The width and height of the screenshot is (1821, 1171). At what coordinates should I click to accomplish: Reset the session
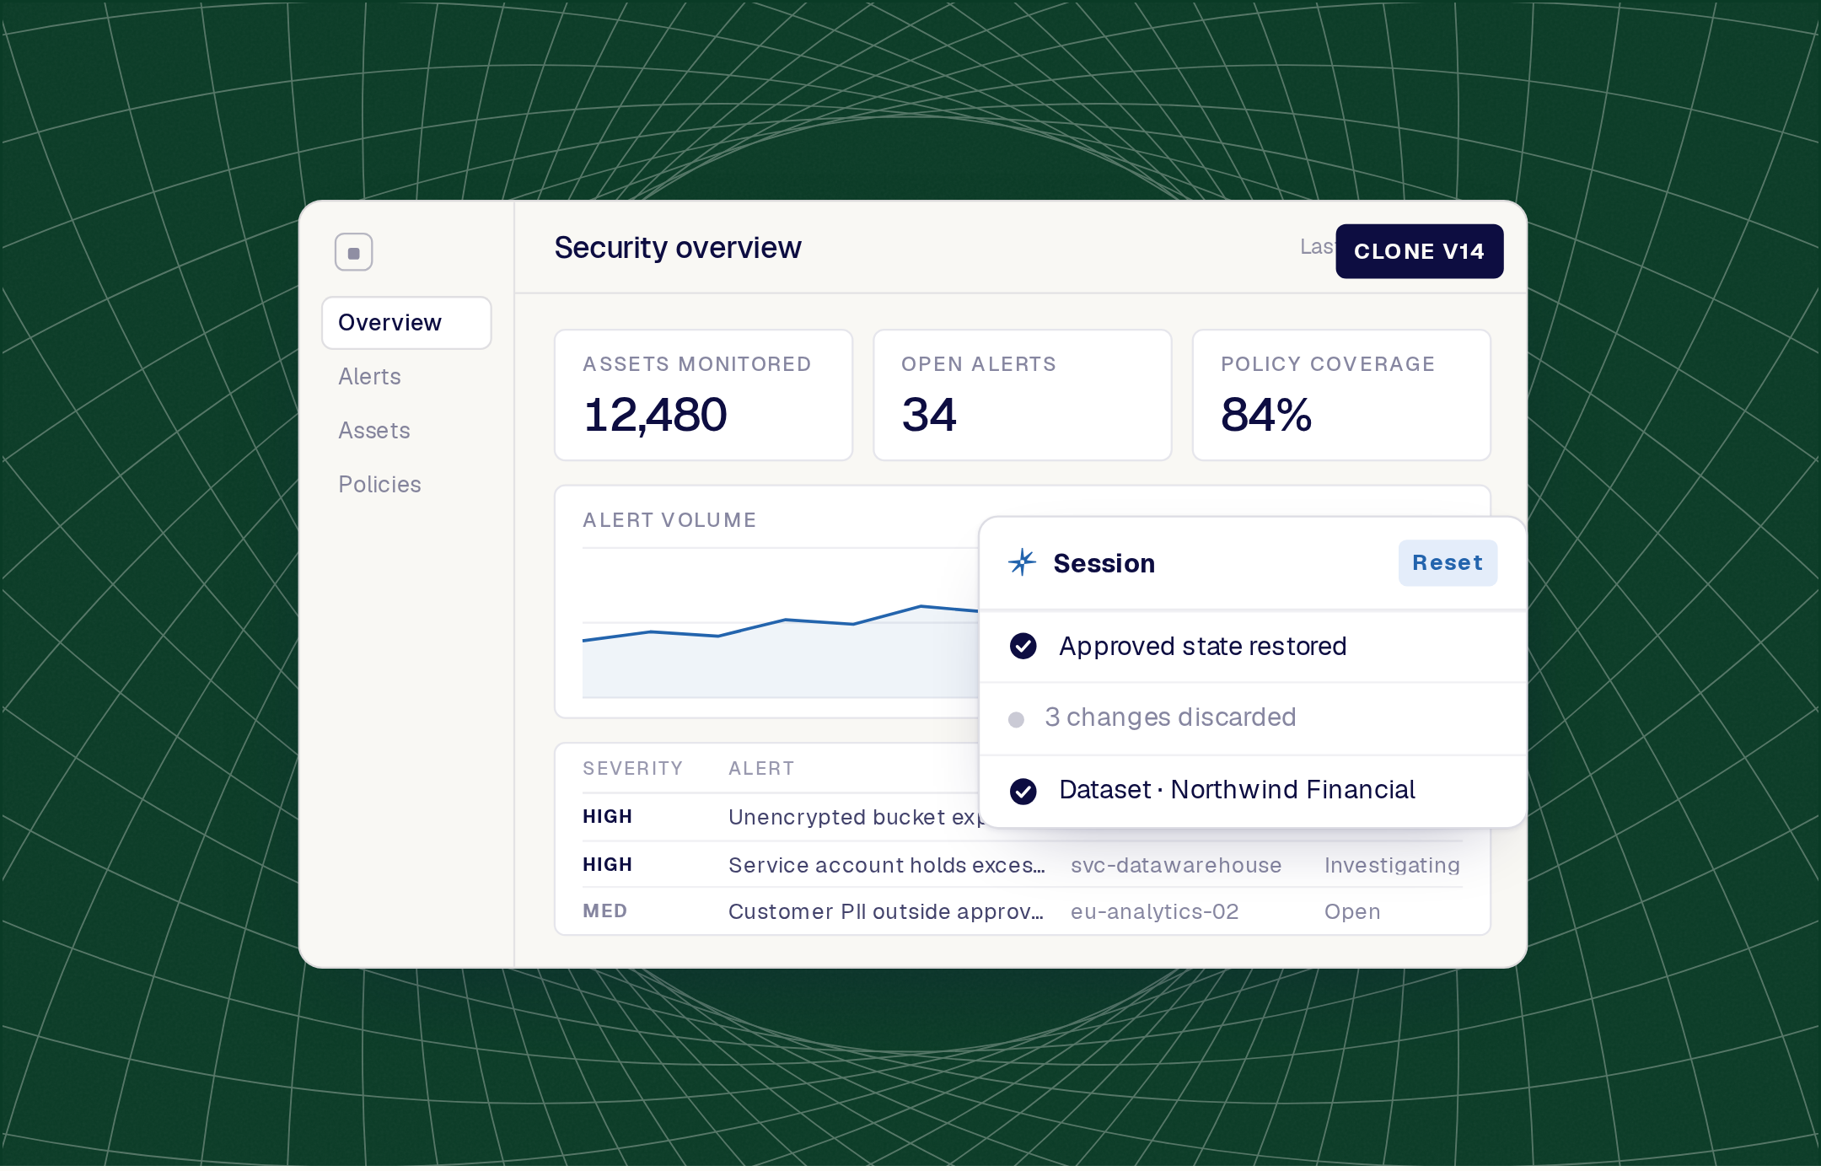[1448, 563]
